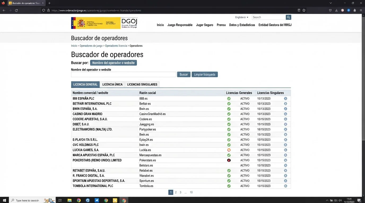The width and height of the screenshot is (365, 203).
Task: Follow the Operadores de juego breadcrumb link
Action: 91,46
